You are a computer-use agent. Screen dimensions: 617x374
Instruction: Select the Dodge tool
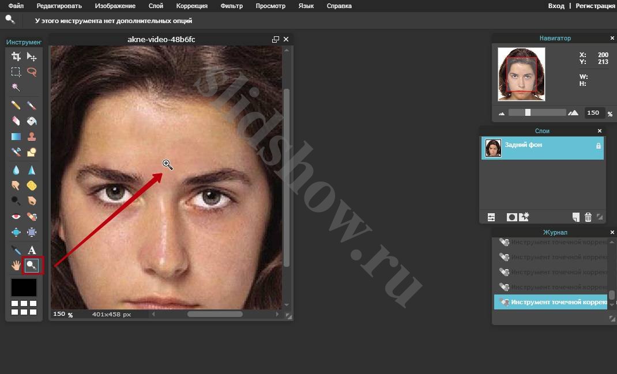(16, 201)
